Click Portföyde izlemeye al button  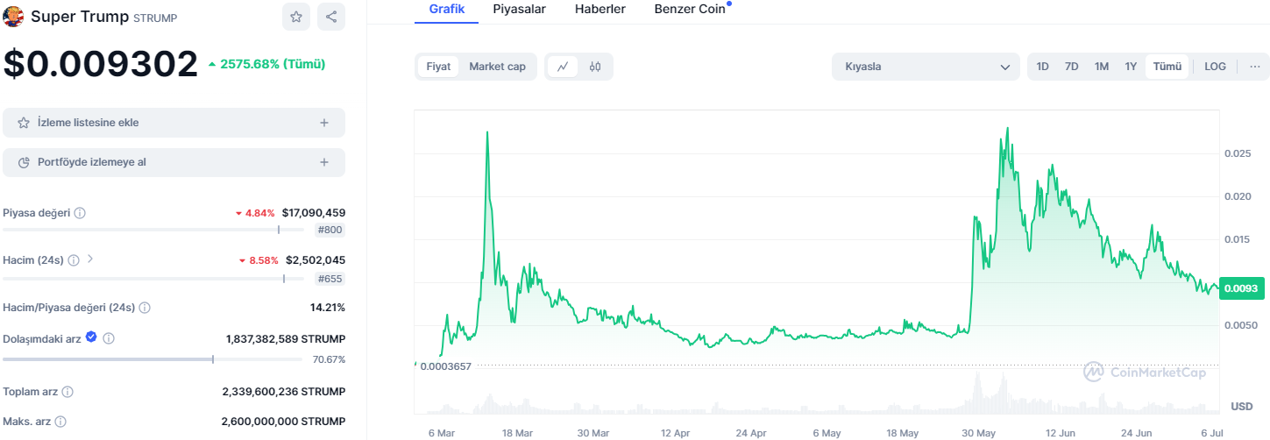point(174,162)
